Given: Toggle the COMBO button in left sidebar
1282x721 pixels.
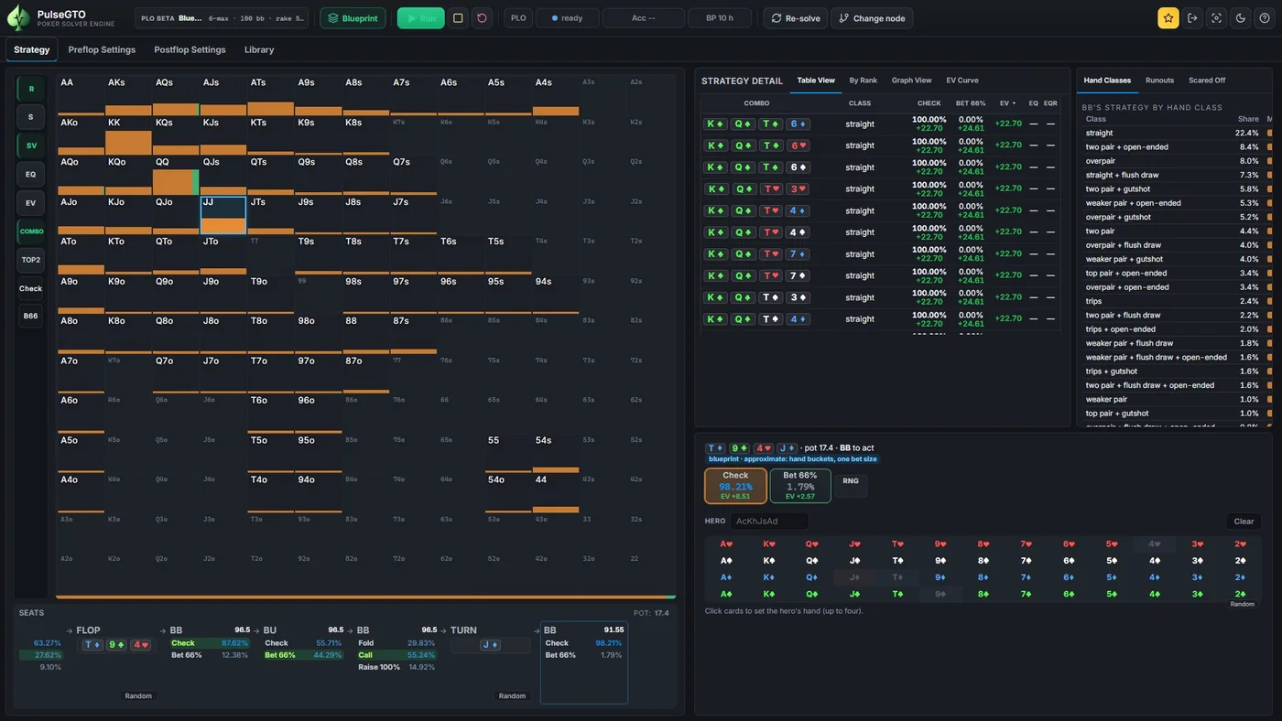Looking at the screenshot, I should pyautogui.click(x=31, y=231).
